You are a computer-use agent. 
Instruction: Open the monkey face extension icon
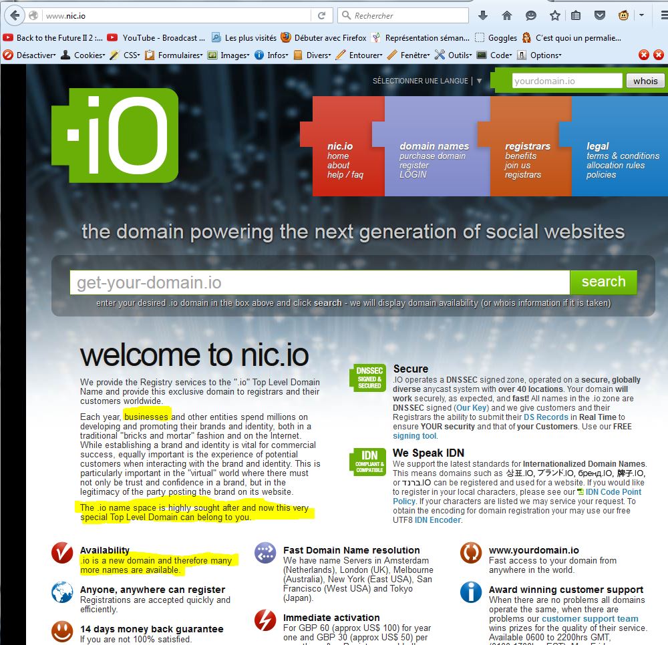[623, 16]
